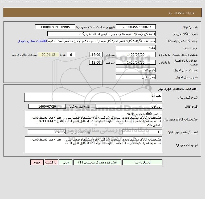This screenshot has width=205, height=199.
Task: Click the شرح کلی نیاز box پمپ آب
Action: click(x=93, y=97)
